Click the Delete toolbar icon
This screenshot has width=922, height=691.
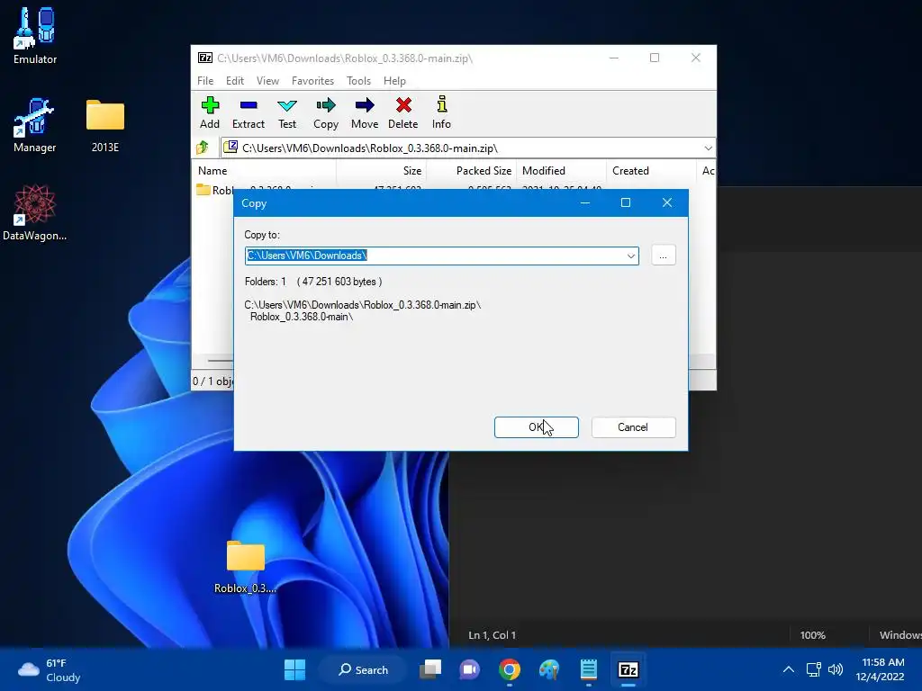[402, 112]
